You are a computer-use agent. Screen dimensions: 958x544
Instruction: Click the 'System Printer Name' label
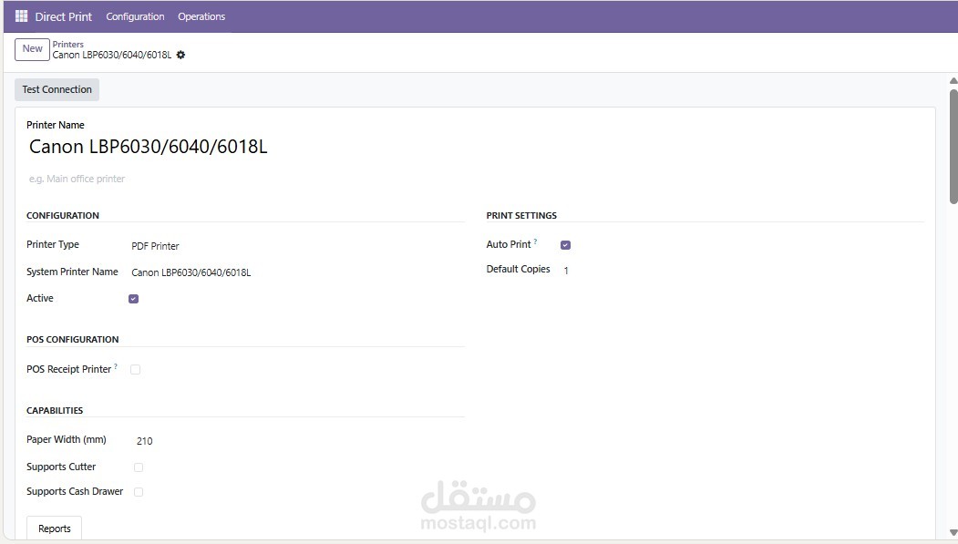click(72, 272)
